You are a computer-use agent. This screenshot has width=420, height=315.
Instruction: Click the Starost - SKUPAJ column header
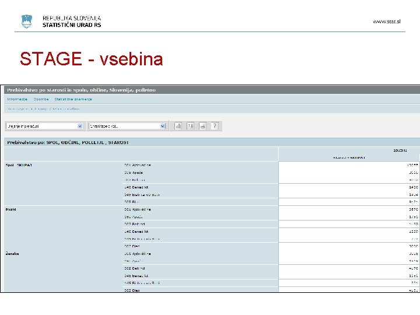click(349, 157)
